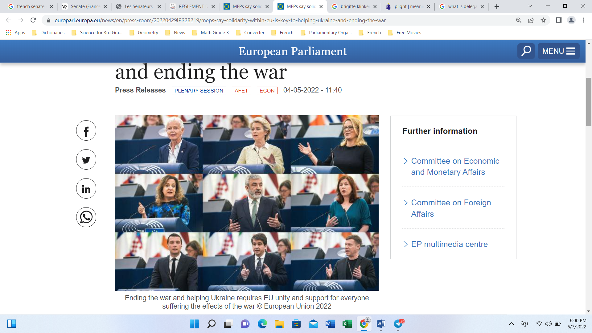This screenshot has height=333, width=592.
Task: Bookmark this page with the star icon
Action: [x=543, y=20]
